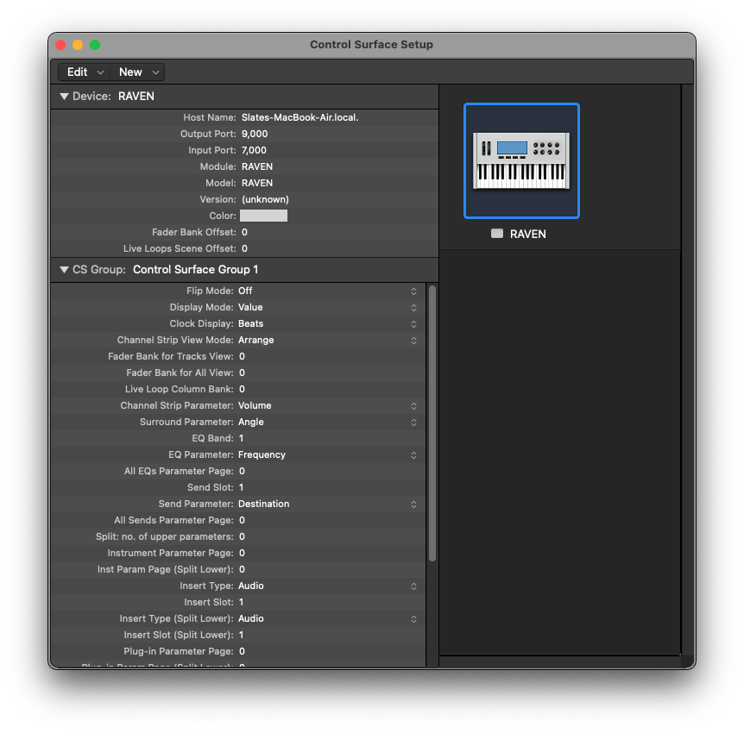Select the RAVEN keyboard device icon
This screenshot has height=733, width=744.
click(x=521, y=160)
